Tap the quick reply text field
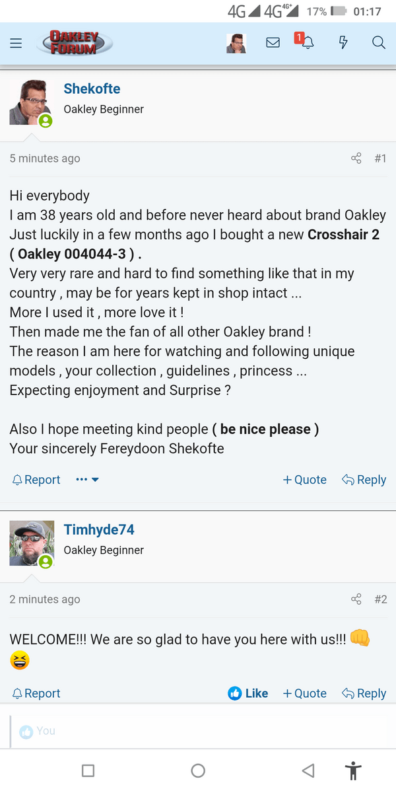396x793 pixels. (198, 731)
